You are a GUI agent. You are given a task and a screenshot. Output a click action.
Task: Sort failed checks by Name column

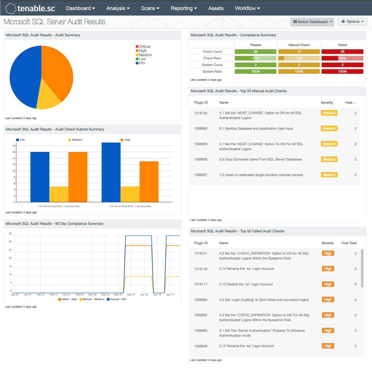(x=224, y=243)
